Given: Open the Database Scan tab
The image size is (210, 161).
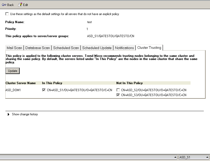Looking at the screenshot, I should click(x=38, y=48).
